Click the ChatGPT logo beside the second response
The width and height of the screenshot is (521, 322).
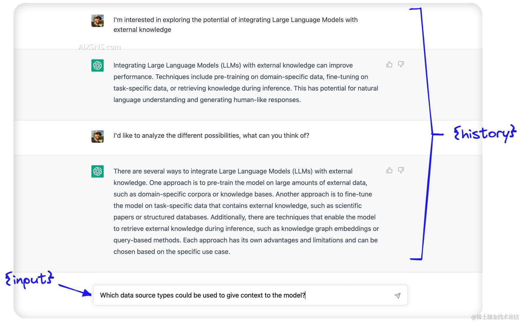[x=97, y=171]
